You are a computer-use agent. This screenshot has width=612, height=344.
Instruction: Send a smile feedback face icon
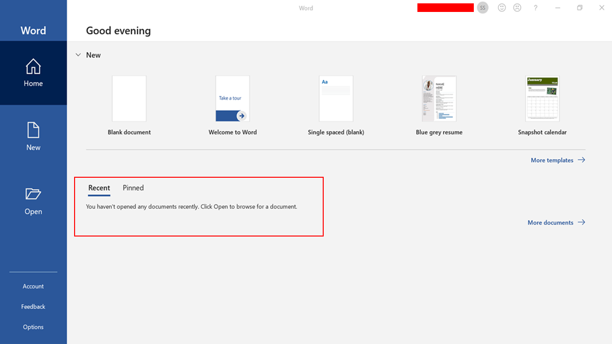click(502, 8)
